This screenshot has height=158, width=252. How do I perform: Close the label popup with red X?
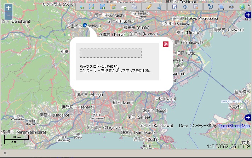165,44
